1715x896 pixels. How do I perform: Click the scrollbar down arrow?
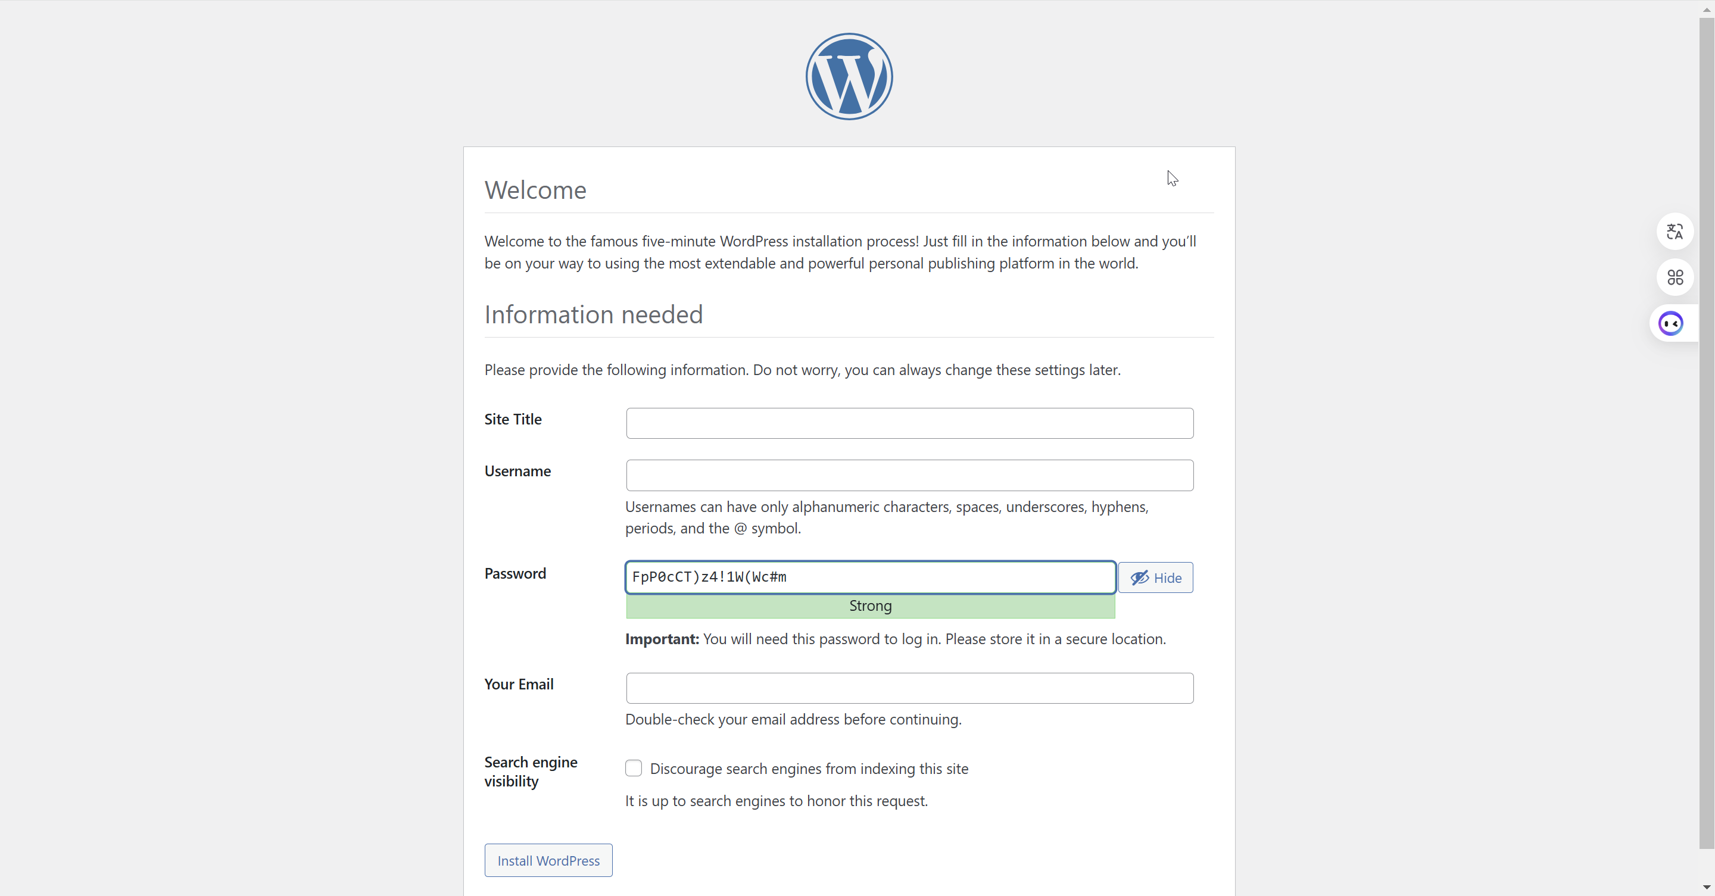pyautogui.click(x=1706, y=887)
